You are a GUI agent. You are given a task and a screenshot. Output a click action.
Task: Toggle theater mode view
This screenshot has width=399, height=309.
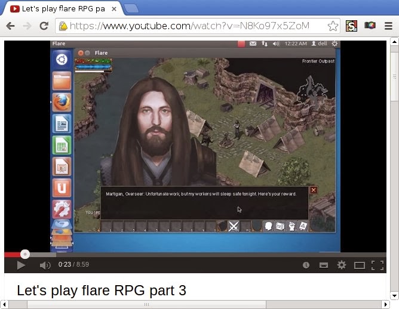pyautogui.click(x=359, y=265)
